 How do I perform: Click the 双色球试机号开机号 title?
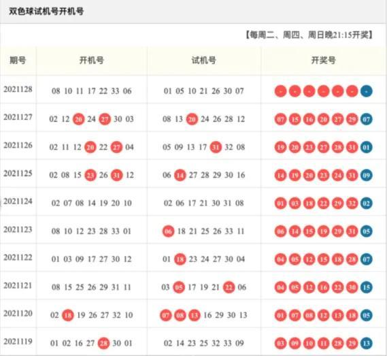pyautogui.click(x=46, y=12)
